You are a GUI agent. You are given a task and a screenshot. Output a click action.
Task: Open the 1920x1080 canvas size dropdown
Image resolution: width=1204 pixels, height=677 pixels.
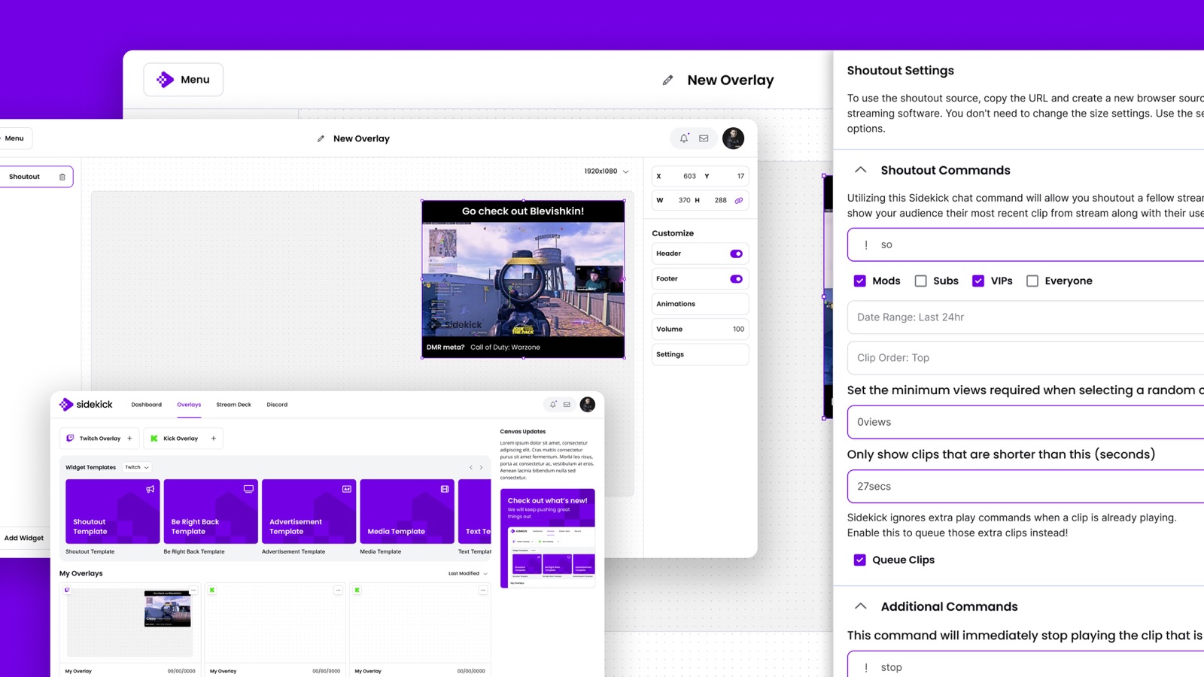point(607,172)
